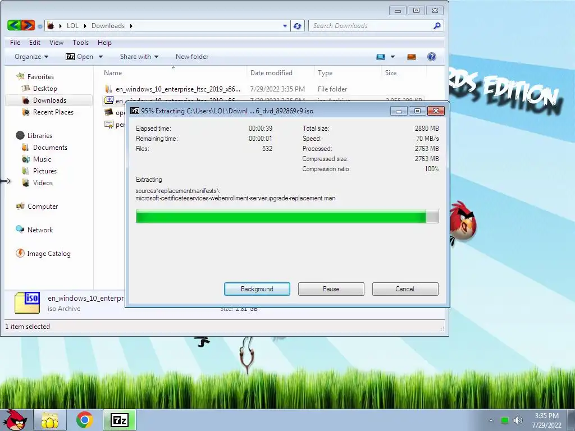575x431 pixels.
Task: Click the taskbar clock showing 3:35 PM
Action: click(546, 420)
